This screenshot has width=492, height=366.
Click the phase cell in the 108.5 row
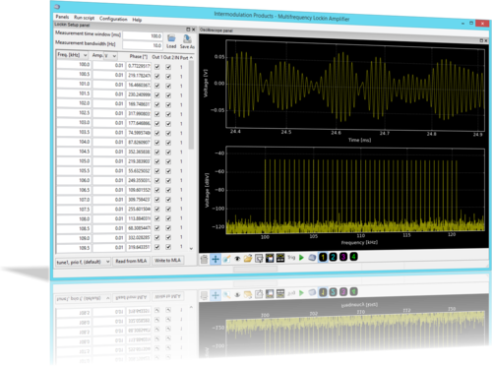139,228
